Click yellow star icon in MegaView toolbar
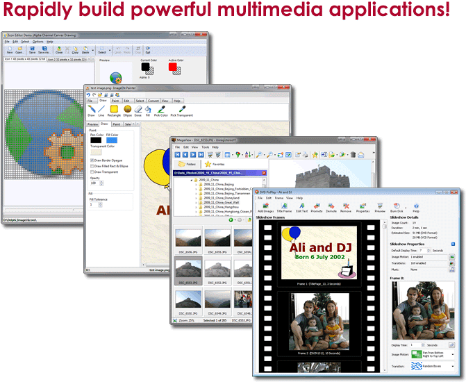The height and width of the screenshot is (382, 466). [315, 155]
